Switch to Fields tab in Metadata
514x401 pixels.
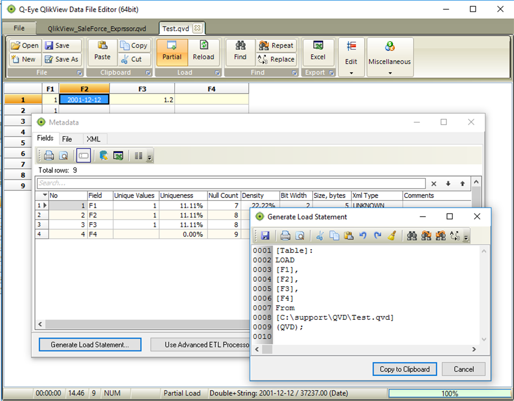tap(45, 138)
